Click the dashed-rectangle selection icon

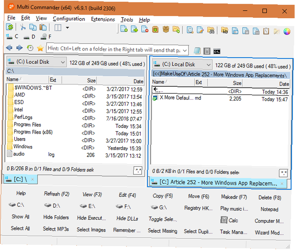click(58, 28)
